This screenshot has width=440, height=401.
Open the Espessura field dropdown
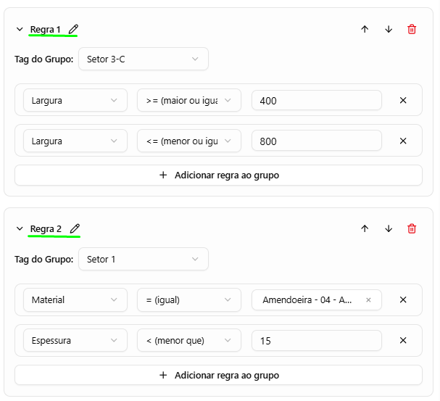(75, 340)
